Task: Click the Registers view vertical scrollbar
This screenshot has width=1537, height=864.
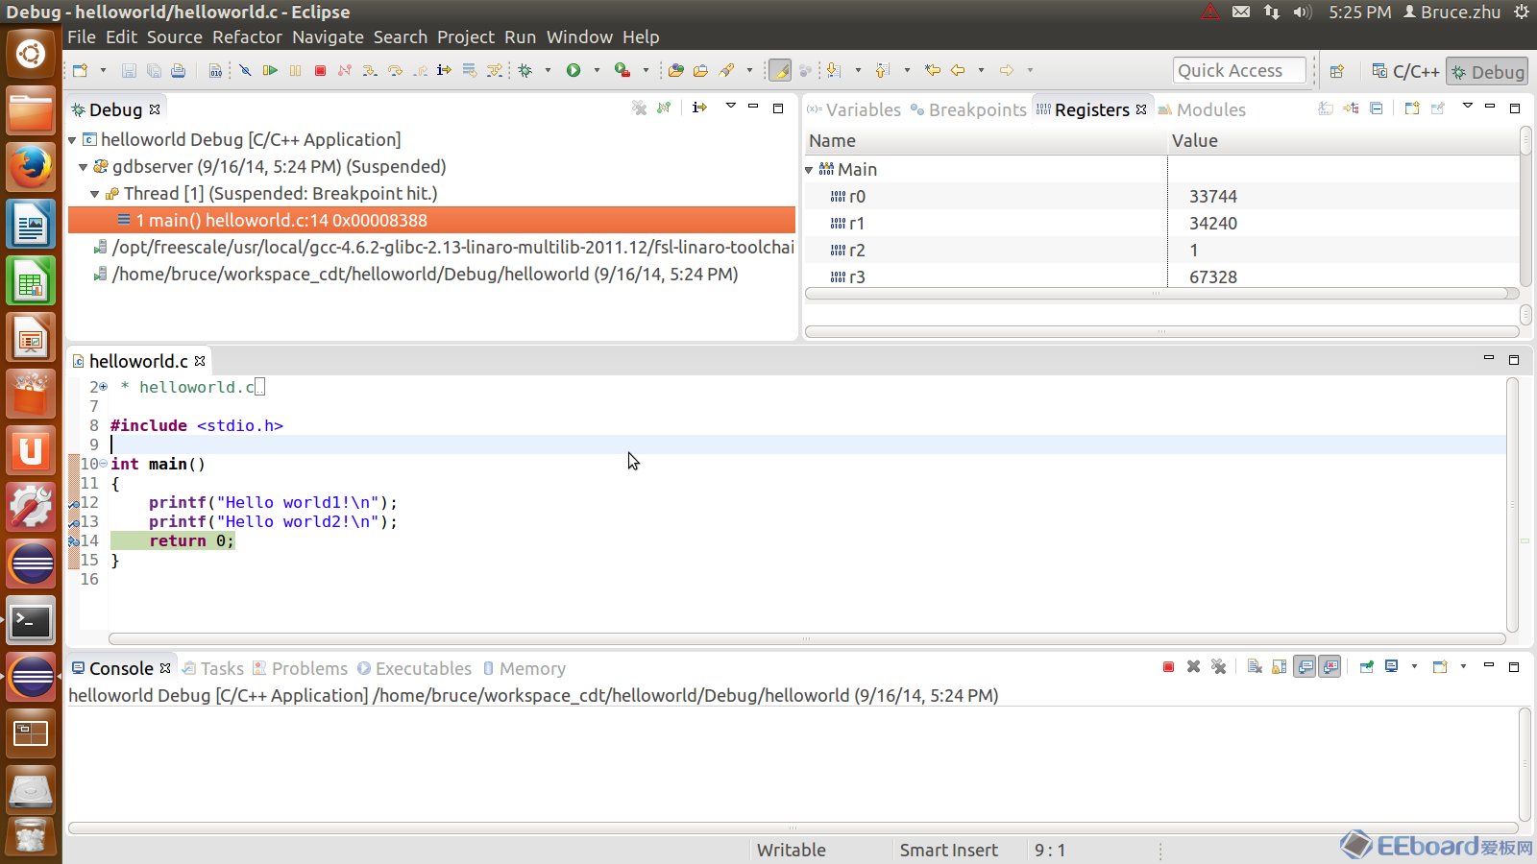Action: [1525, 206]
